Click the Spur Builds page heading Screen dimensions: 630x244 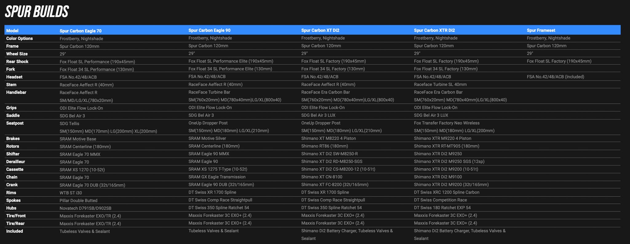[x=37, y=12]
